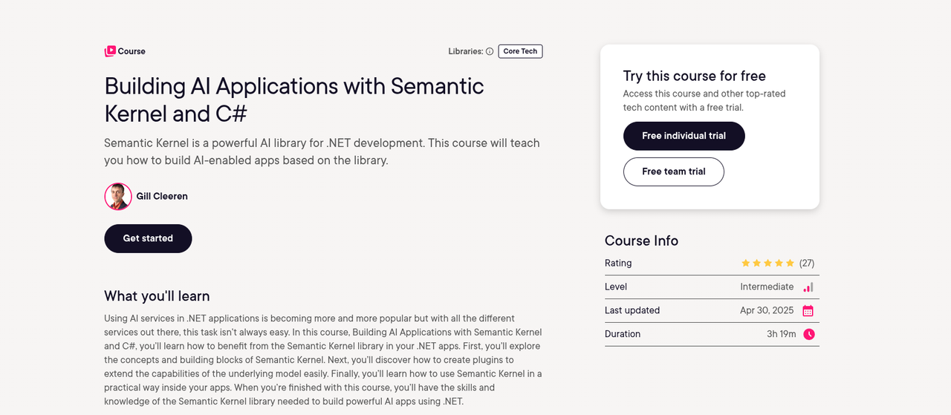Click the Course Info heading

pos(641,241)
